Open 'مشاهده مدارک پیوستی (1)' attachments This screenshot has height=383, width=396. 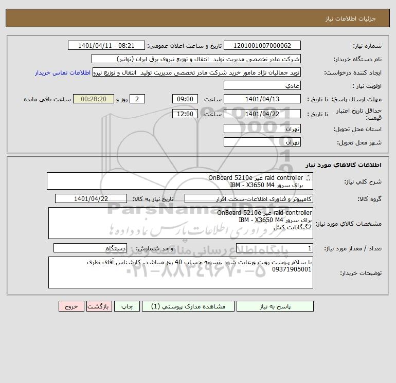pyautogui.click(x=188, y=306)
